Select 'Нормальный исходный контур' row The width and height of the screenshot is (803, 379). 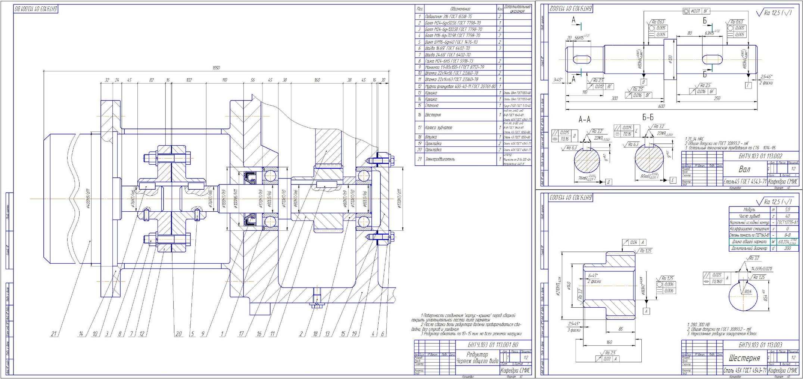pos(763,223)
